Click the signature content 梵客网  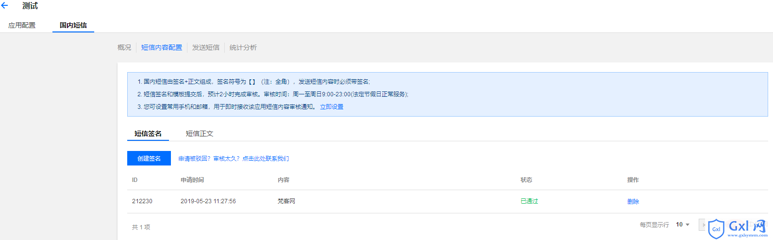click(x=286, y=201)
